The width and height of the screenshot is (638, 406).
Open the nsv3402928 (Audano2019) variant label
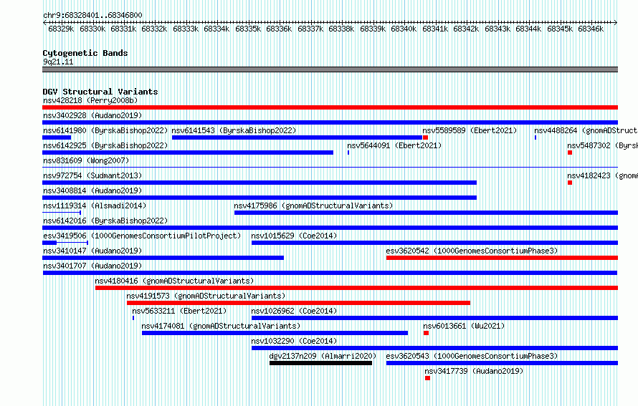(92, 115)
